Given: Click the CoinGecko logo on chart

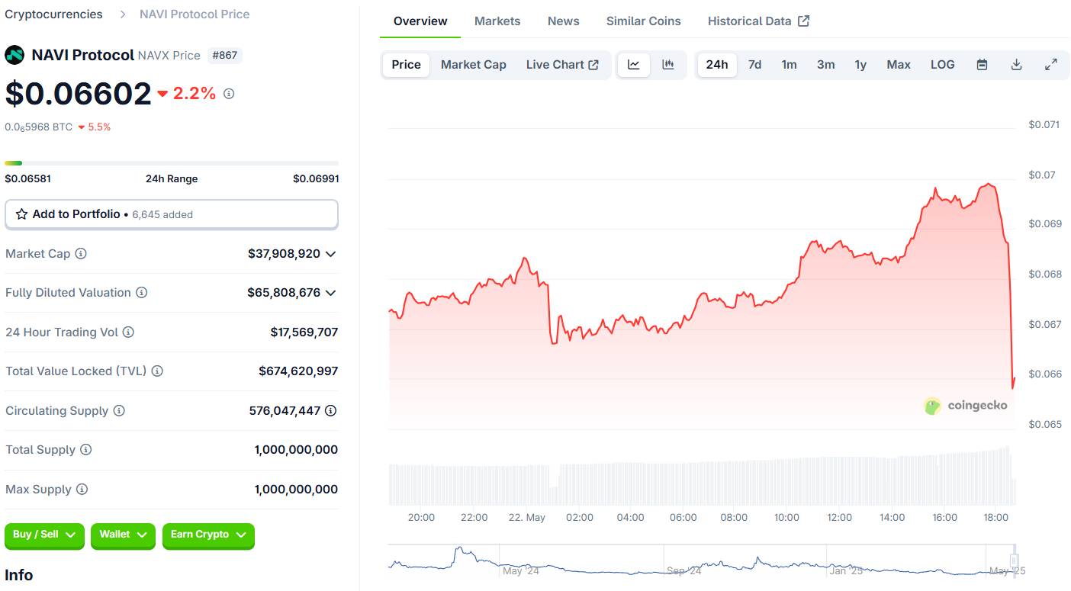Looking at the screenshot, I should click(x=965, y=406).
